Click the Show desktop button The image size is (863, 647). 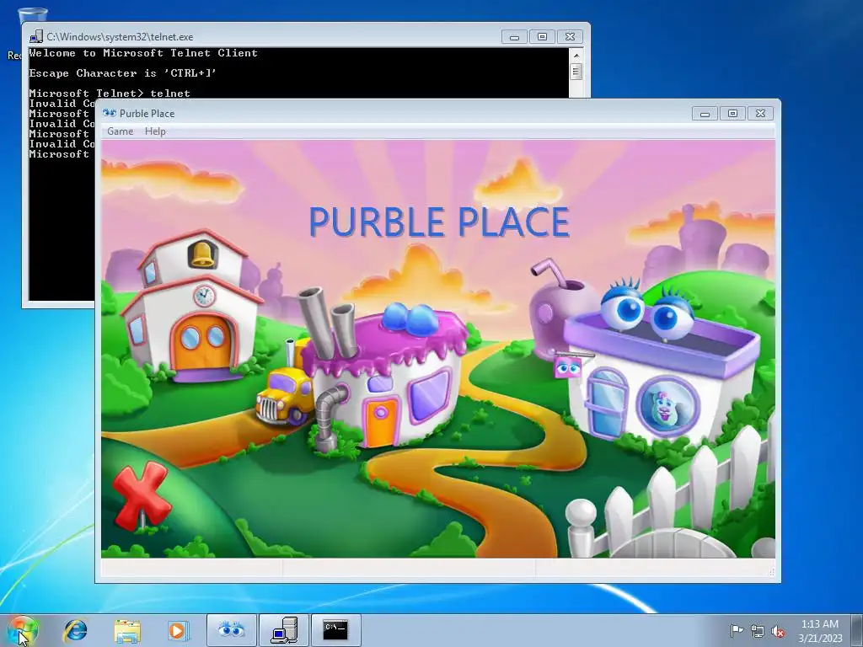857,630
